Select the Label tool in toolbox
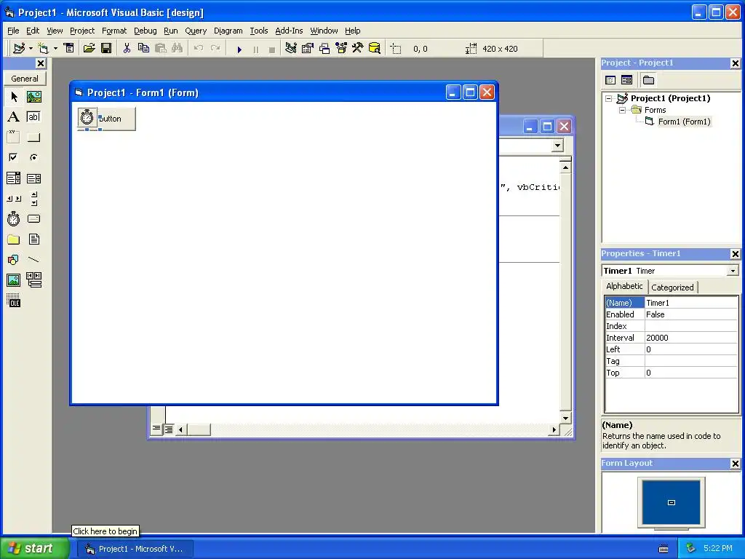This screenshot has width=745, height=559. [14, 117]
